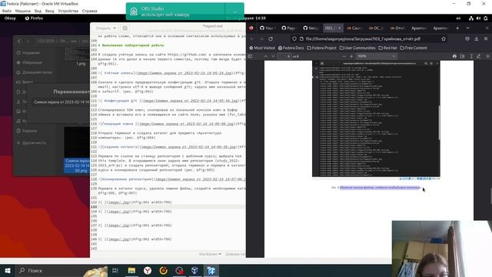Go back in the Files window
Screen dimensions: 492x277
point(19,41)
